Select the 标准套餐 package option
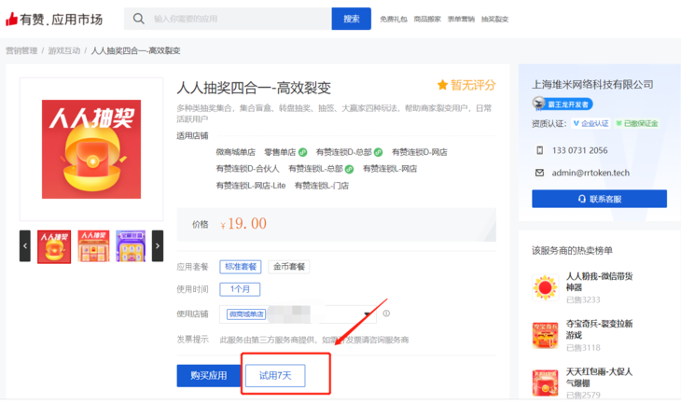 241,267
